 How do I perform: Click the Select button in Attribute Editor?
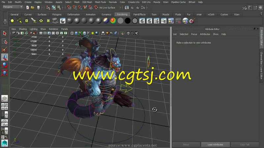pyautogui.click(x=186, y=144)
